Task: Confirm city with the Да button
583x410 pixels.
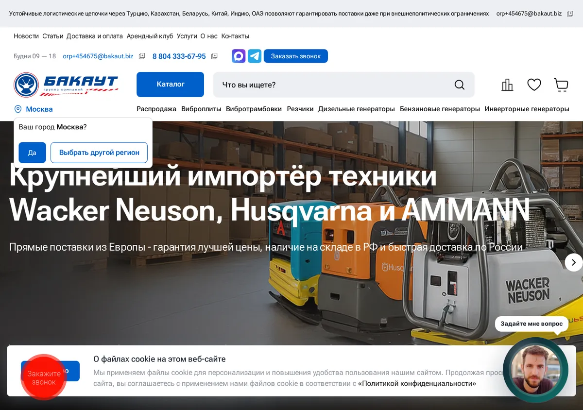Action: click(x=32, y=153)
